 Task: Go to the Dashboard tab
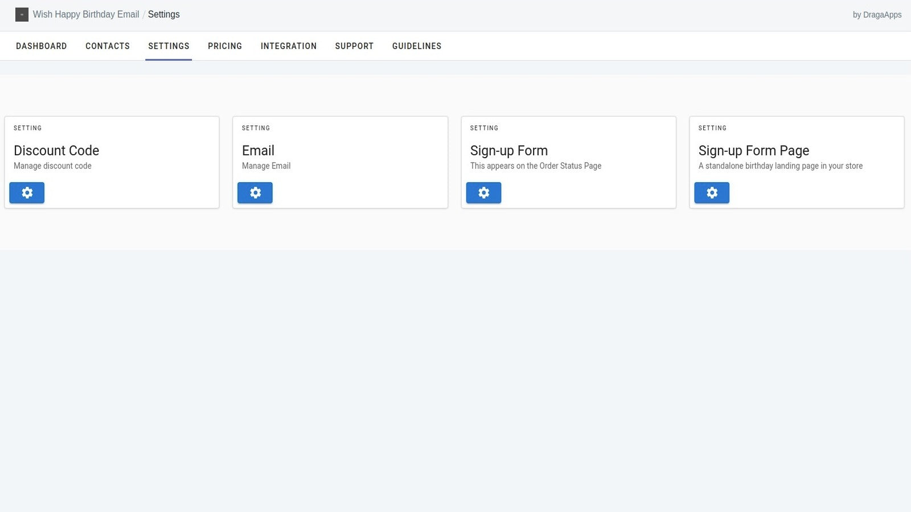[x=42, y=46]
